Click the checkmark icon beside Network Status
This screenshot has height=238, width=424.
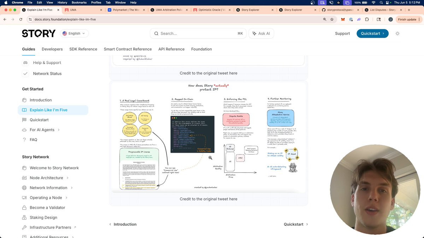(25, 74)
